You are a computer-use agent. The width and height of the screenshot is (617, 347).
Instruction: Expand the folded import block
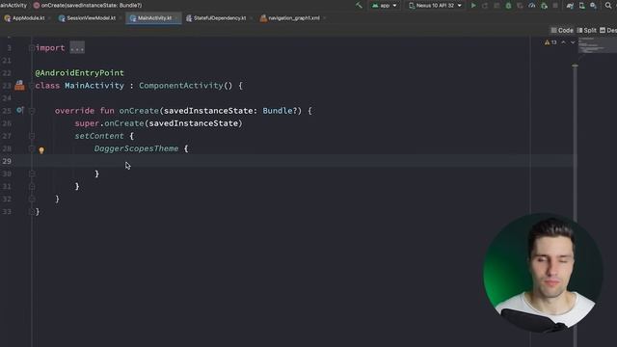click(32, 48)
